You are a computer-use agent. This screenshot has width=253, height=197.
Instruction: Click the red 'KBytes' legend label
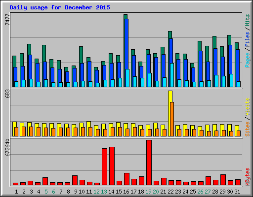(x=248, y=177)
